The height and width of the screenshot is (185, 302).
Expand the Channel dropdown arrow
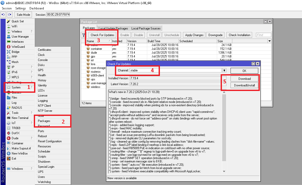pos(224,70)
